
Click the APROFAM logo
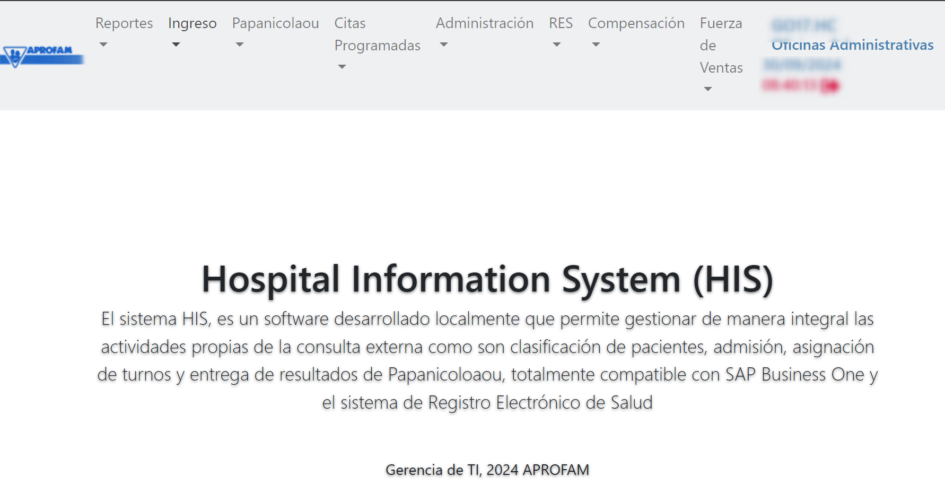(42, 56)
